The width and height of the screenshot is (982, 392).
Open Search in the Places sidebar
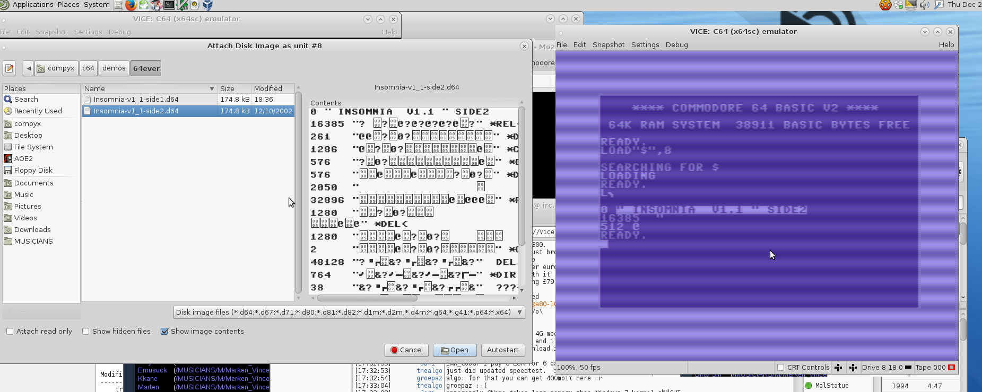coord(41,100)
